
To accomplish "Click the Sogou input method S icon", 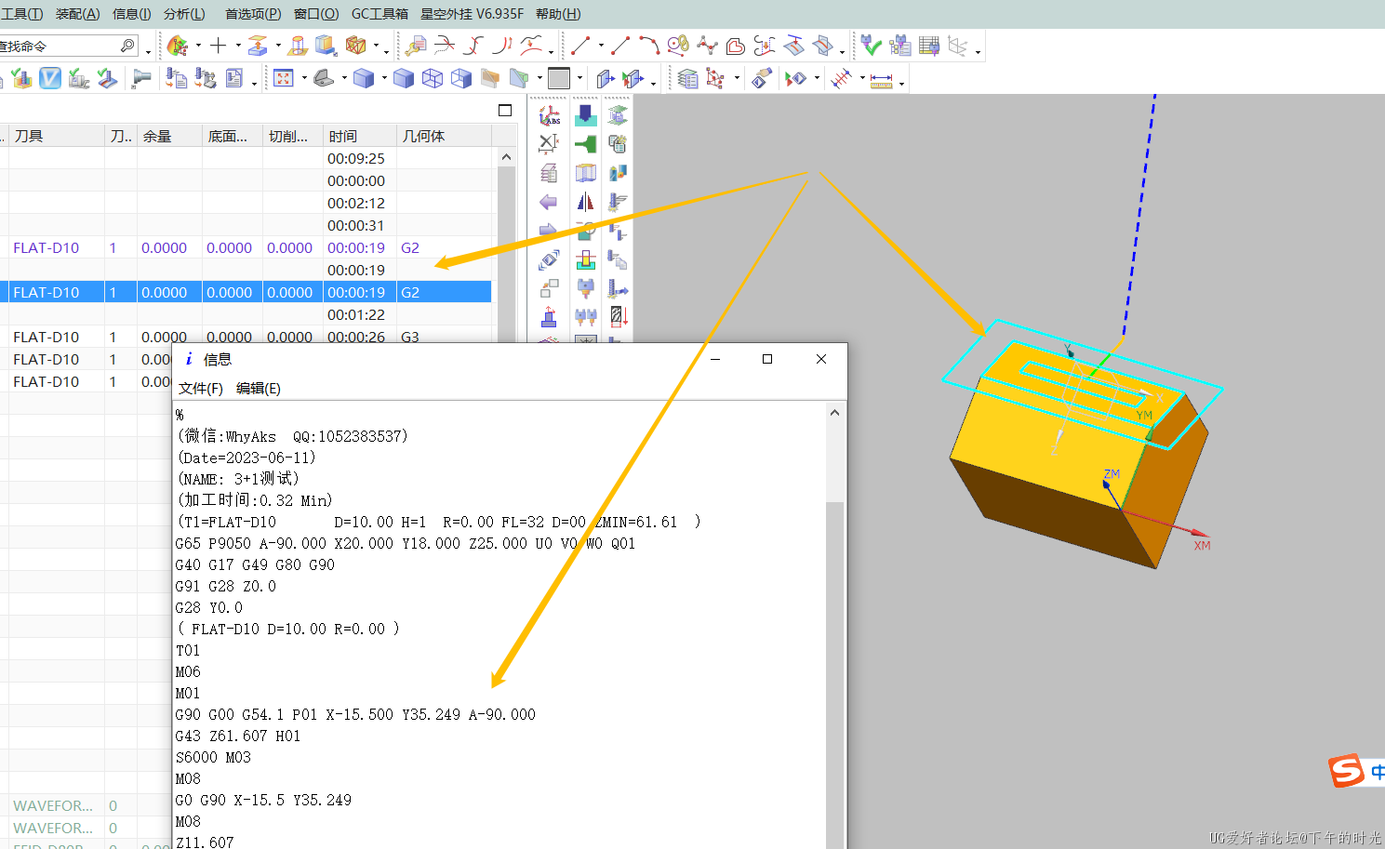I will click(1346, 771).
